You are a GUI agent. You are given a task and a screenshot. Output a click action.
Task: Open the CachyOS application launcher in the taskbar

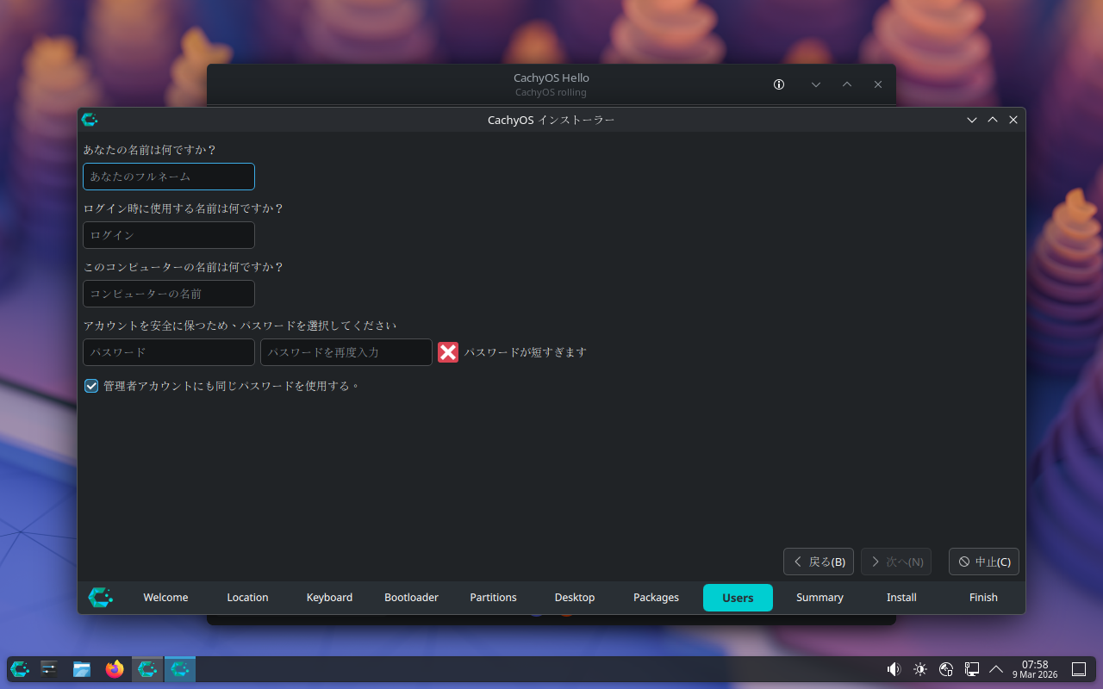tap(20, 669)
